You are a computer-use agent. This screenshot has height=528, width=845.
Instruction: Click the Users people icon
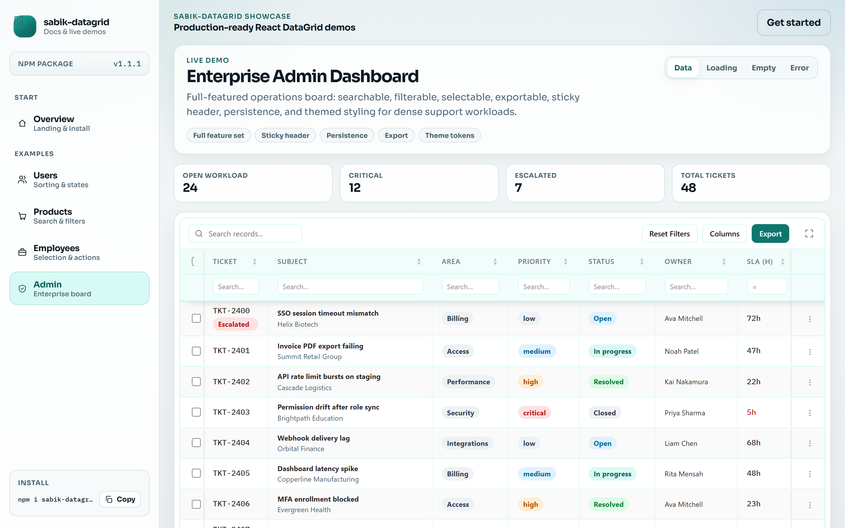(x=22, y=180)
